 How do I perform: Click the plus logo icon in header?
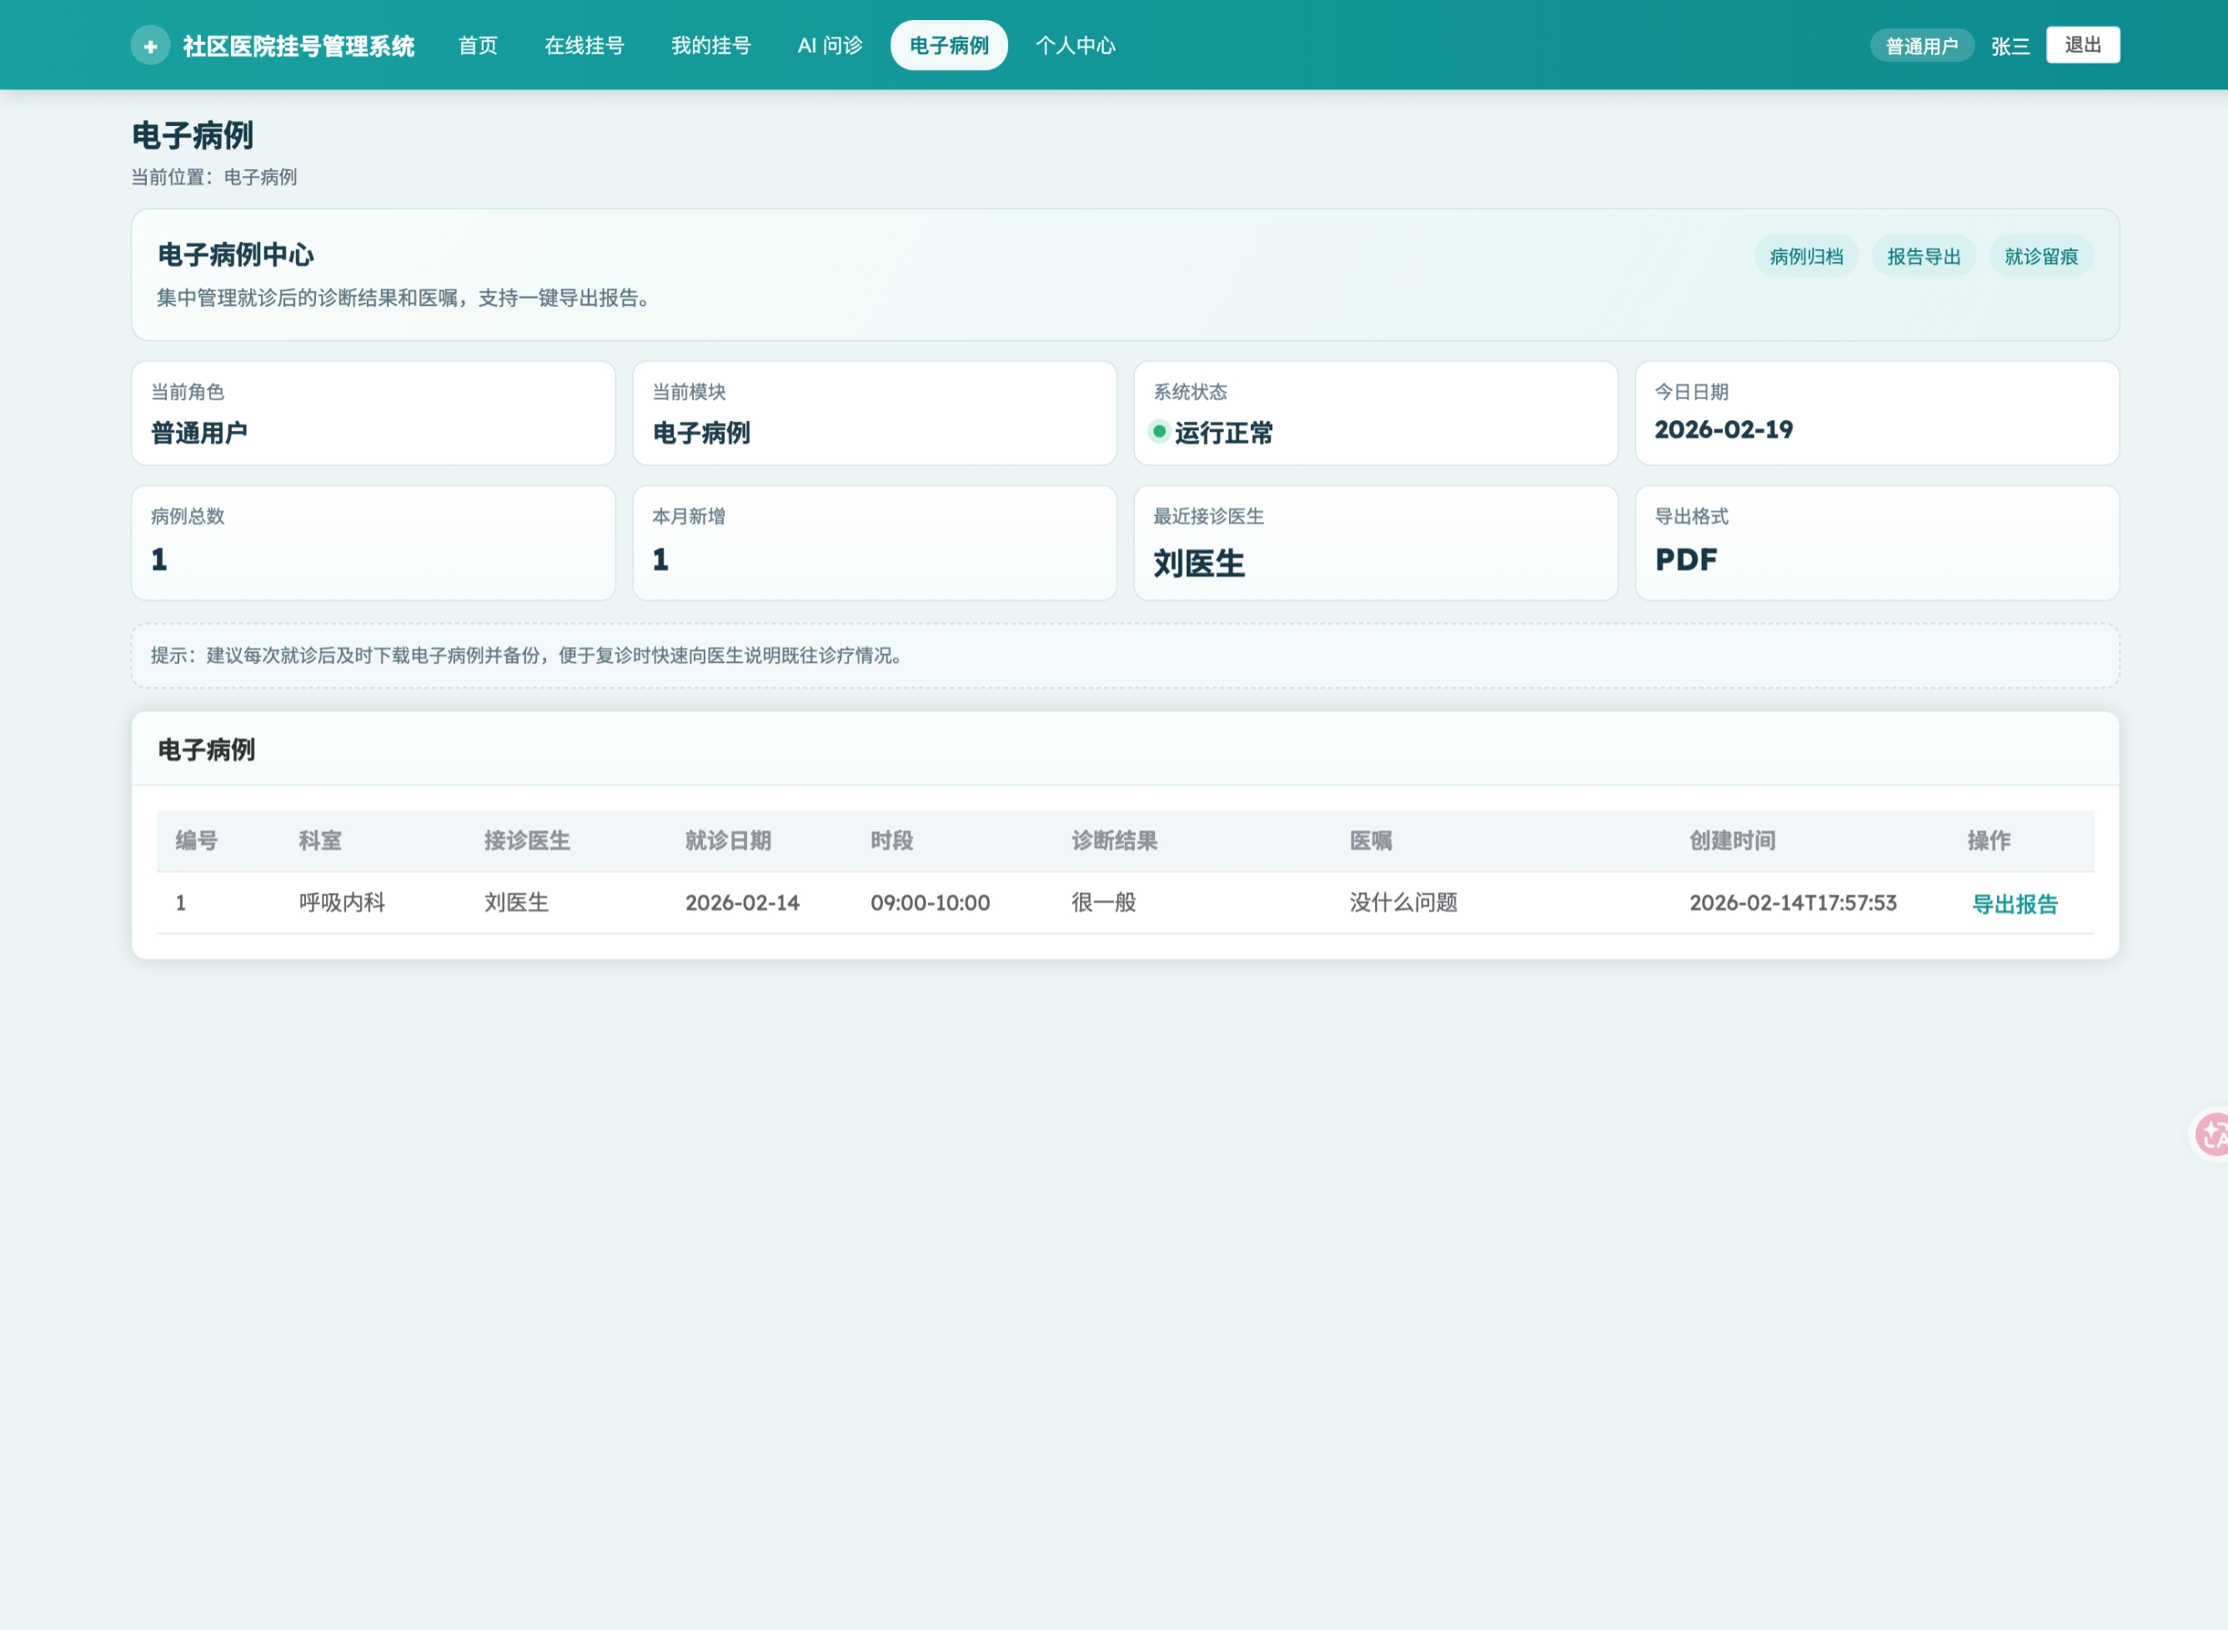click(150, 45)
